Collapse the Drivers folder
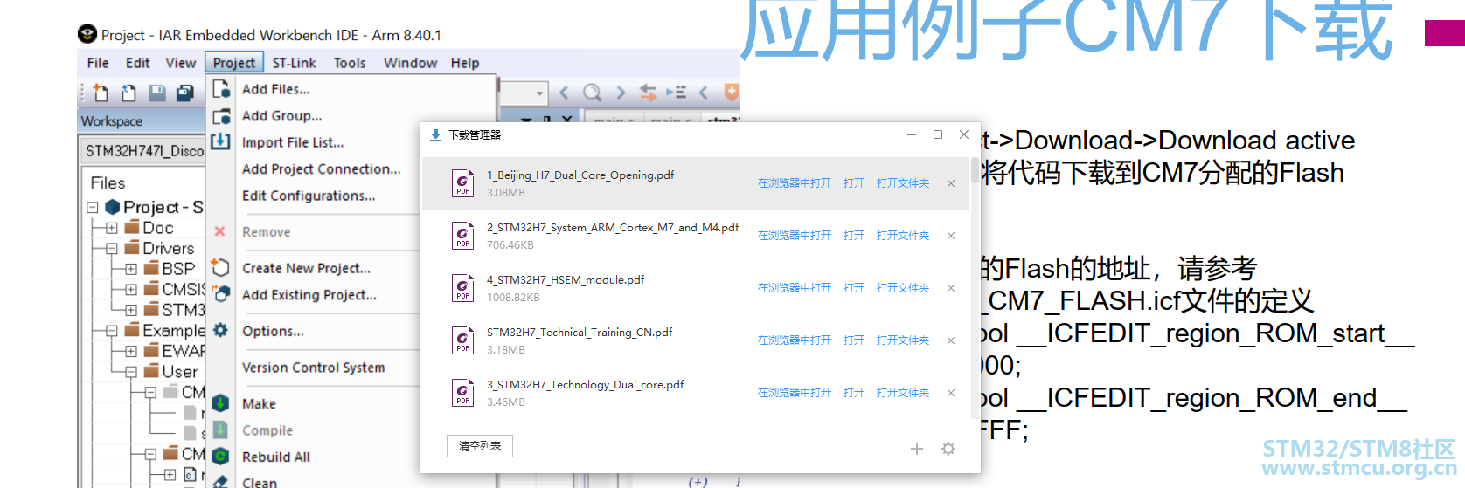Viewport: 1465px width, 488px height. pos(112,249)
